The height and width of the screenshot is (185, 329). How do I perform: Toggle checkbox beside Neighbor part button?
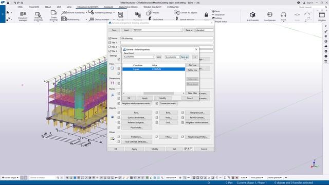(182, 113)
